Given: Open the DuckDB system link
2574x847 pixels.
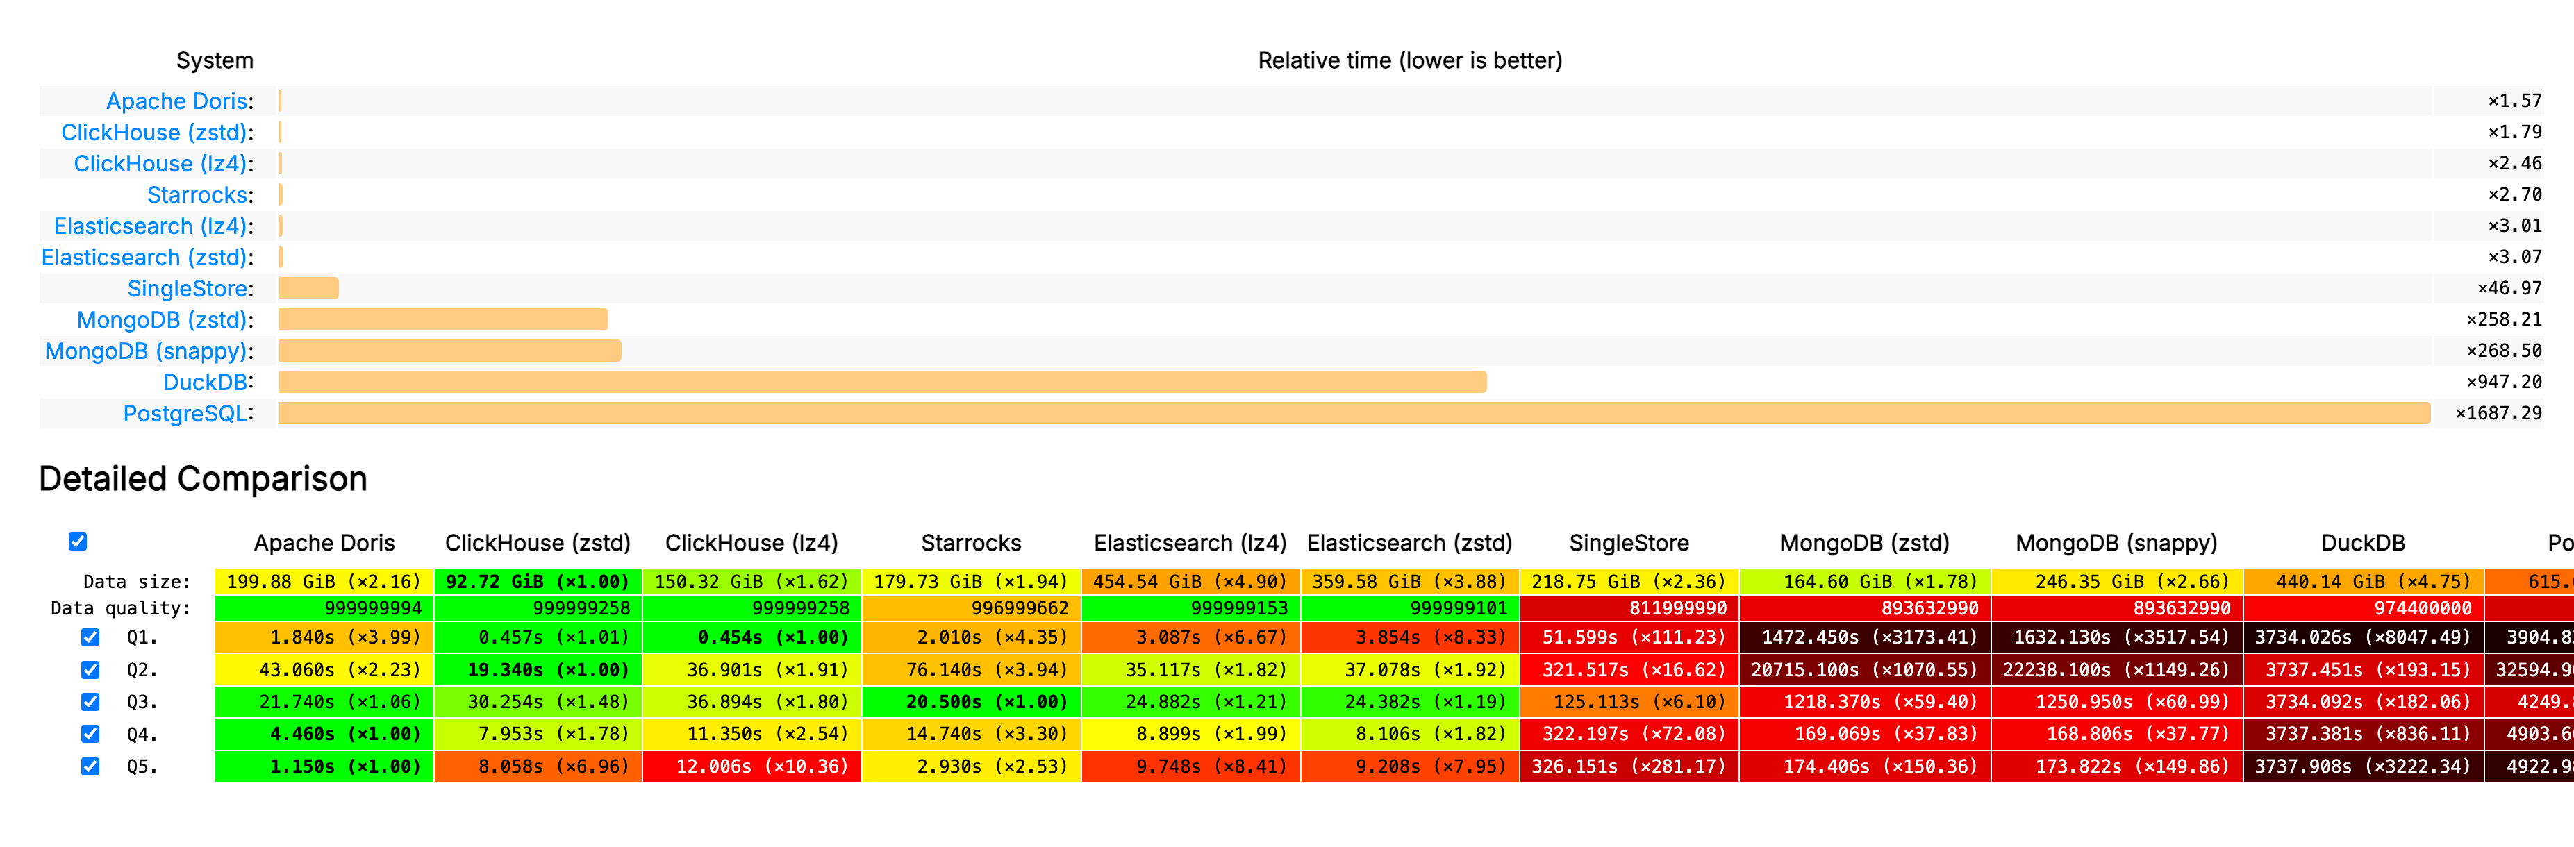Looking at the screenshot, I should point(205,383).
